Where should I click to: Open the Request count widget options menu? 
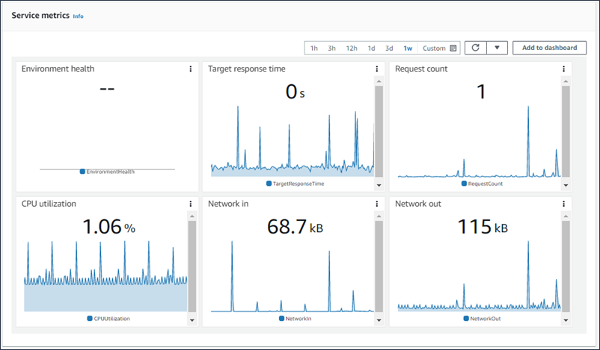pos(563,69)
